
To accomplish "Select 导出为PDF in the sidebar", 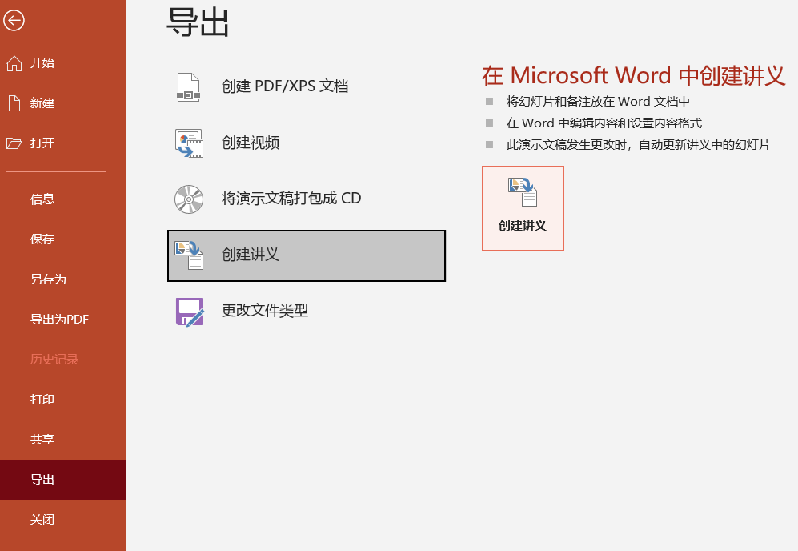I will [x=63, y=320].
